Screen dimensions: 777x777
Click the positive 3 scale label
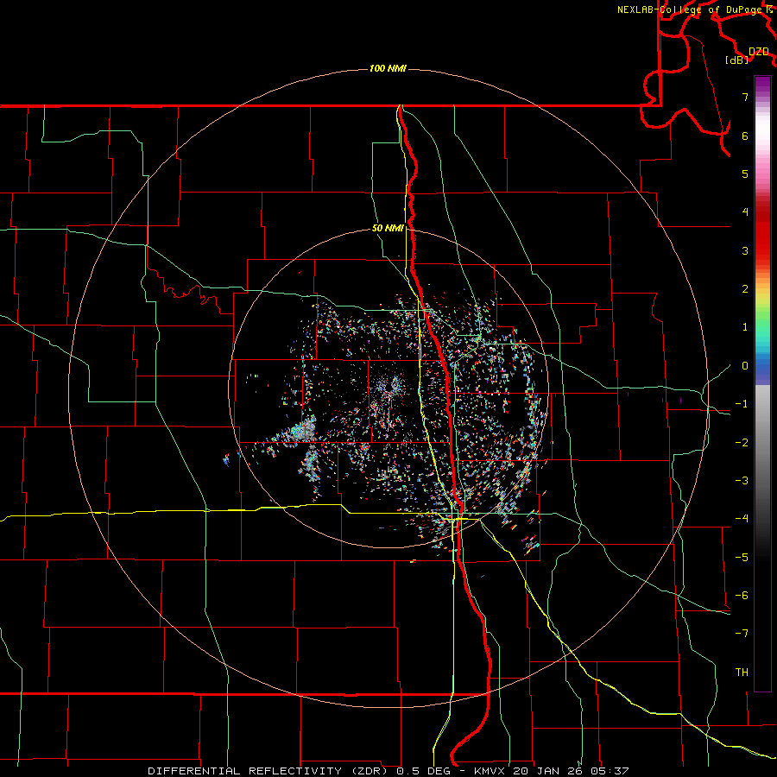point(745,250)
